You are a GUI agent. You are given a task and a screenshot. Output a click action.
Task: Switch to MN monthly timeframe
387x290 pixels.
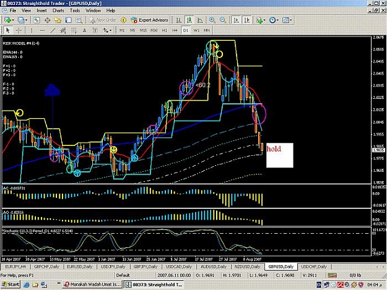click(x=207, y=30)
